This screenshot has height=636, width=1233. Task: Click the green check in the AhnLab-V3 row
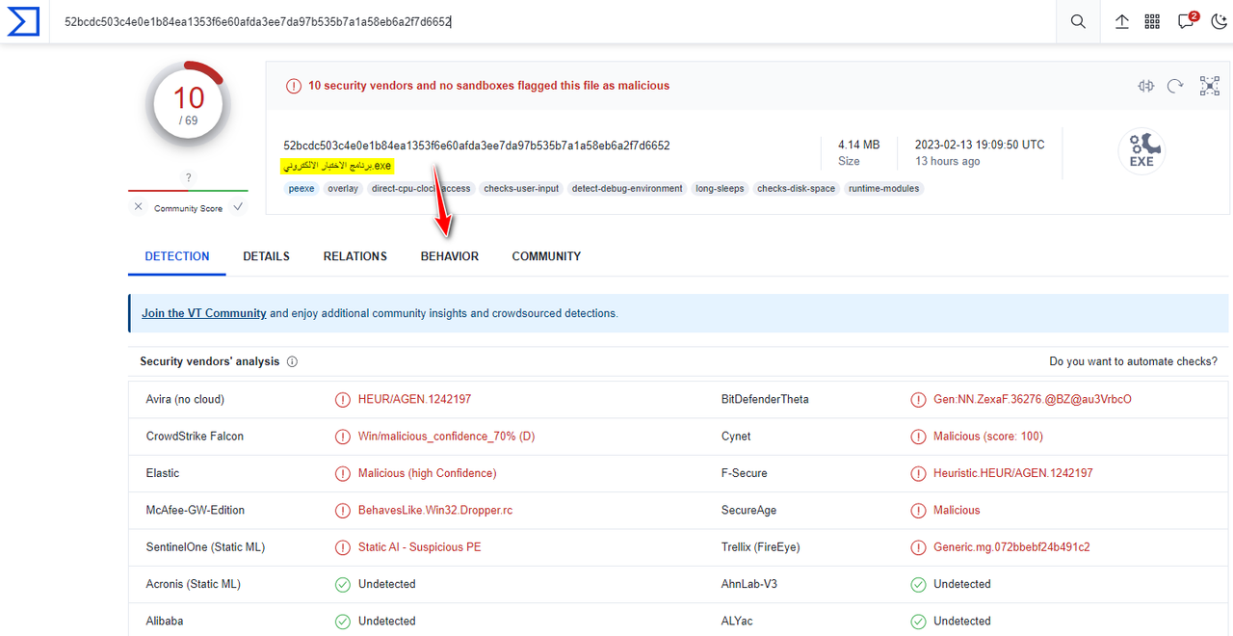917,584
